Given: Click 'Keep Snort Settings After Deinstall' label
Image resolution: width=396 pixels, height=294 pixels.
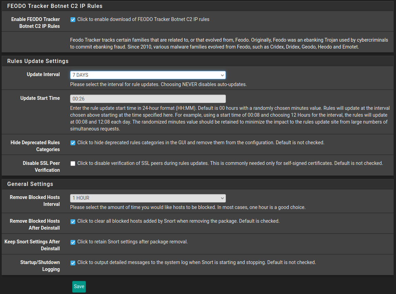Looking at the screenshot, I should pos(32,245).
